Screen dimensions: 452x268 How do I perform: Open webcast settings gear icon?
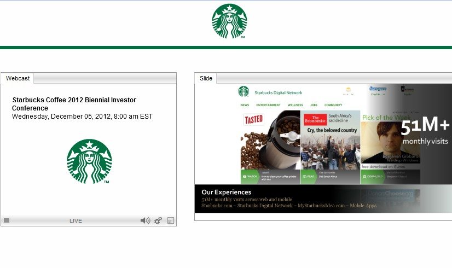pos(158,220)
